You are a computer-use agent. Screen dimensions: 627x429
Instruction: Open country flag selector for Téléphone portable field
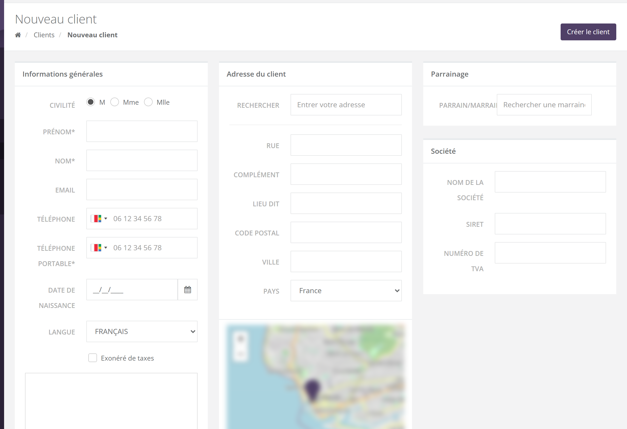coord(99,248)
